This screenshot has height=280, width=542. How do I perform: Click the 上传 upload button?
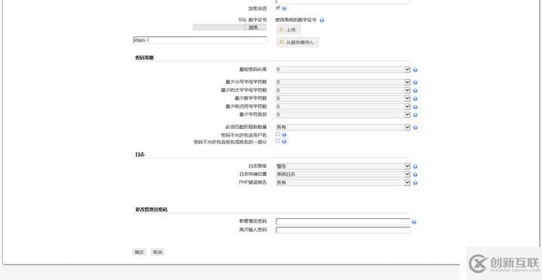[288, 29]
